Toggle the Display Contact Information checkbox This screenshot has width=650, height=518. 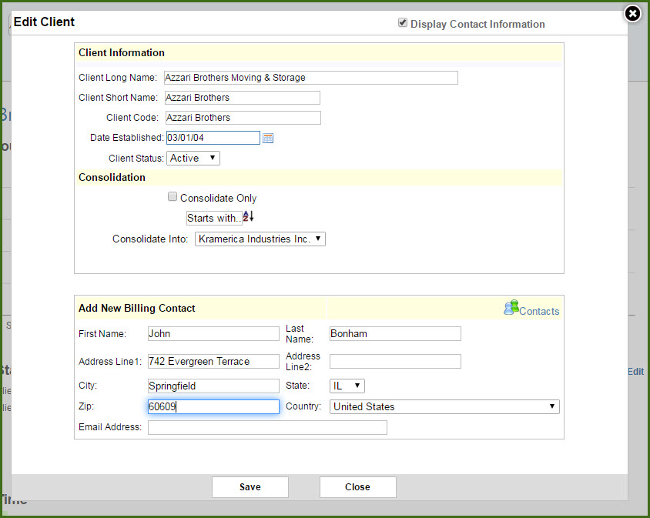(403, 23)
